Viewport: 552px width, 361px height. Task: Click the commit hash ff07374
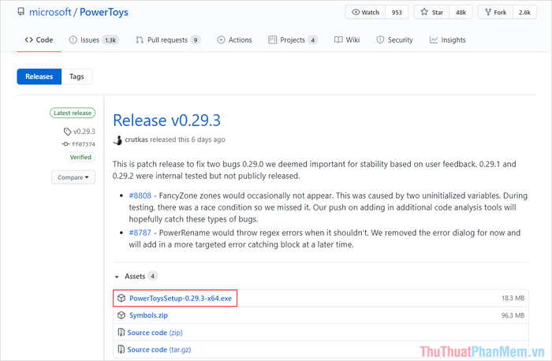(84, 144)
